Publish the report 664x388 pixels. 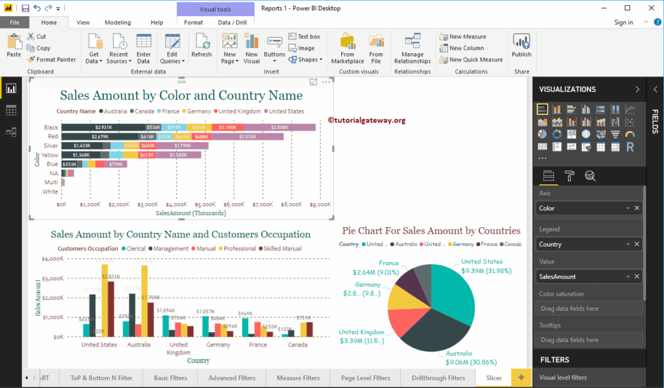[x=521, y=45]
